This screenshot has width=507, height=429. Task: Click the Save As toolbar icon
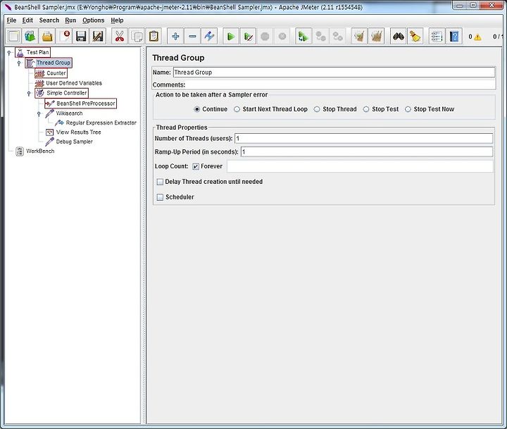[98, 36]
